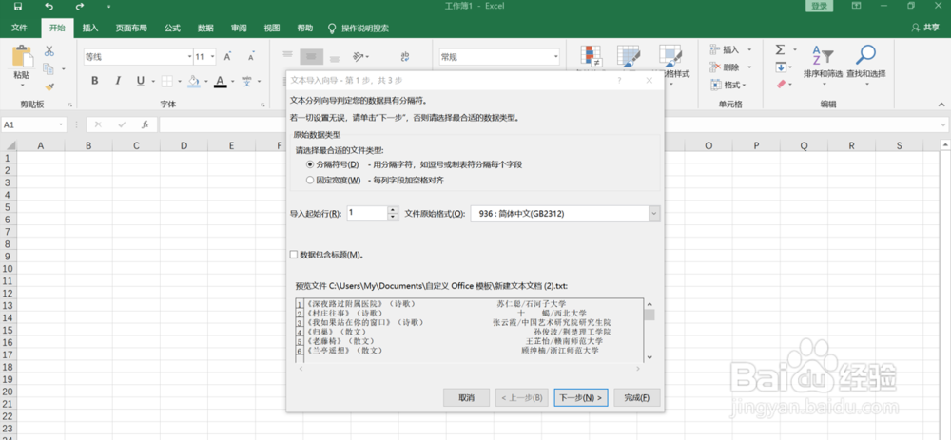Toggle italic formatting
951x440 pixels.
click(118, 81)
